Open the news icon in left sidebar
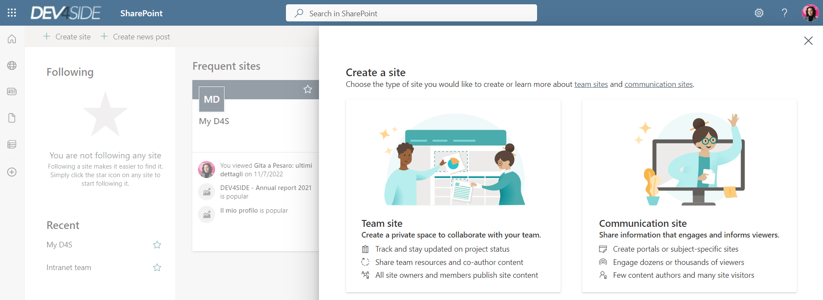Image resolution: width=823 pixels, height=300 pixels. click(12, 92)
